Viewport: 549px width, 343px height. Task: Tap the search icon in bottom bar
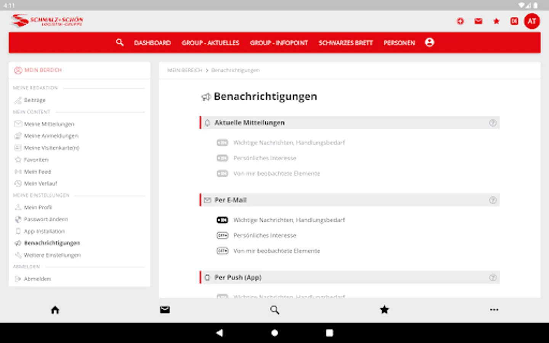click(275, 310)
